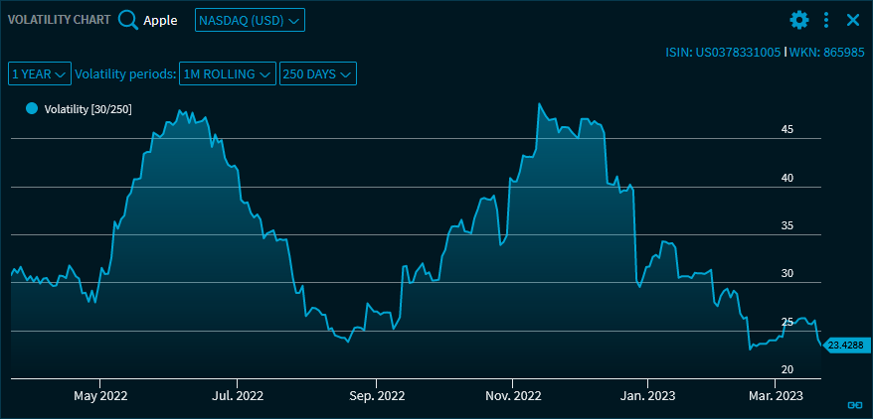The image size is (873, 419).
Task: Click the VOLATILITY CHART title
Action: pyautogui.click(x=59, y=20)
